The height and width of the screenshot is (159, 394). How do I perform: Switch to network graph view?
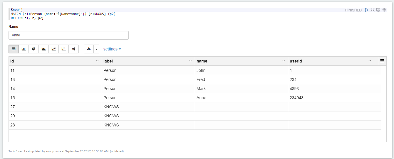pos(73,49)
